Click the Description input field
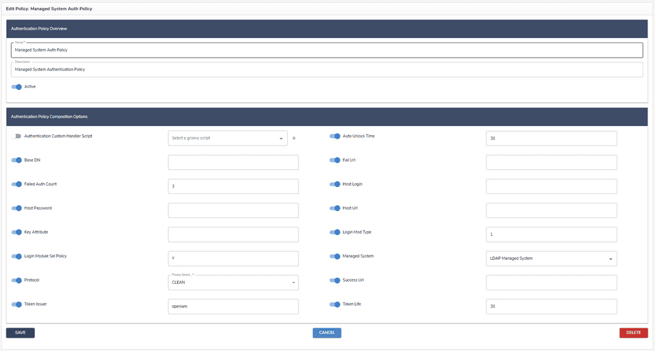 click(327, 70)
